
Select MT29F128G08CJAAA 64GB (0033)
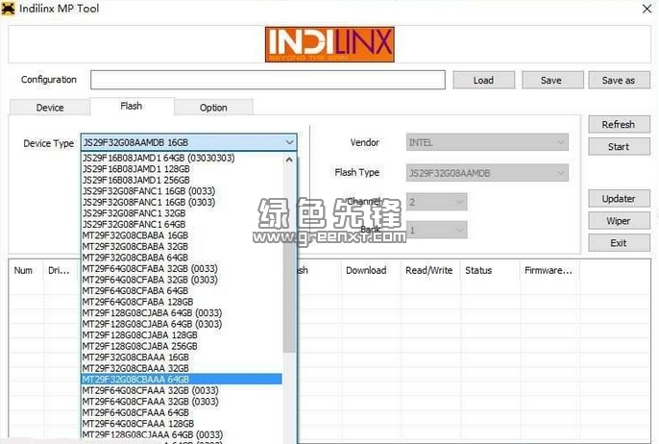tap(182, 434)
